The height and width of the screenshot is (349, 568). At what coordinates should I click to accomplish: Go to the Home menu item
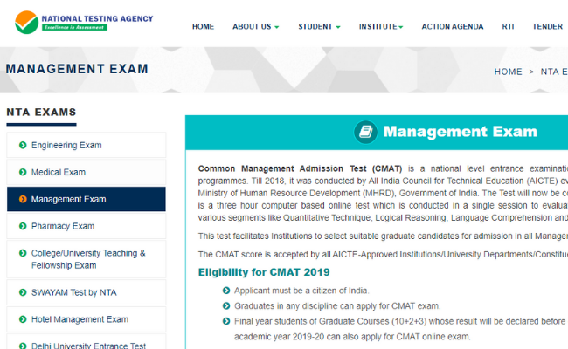(x=203, y=27)
